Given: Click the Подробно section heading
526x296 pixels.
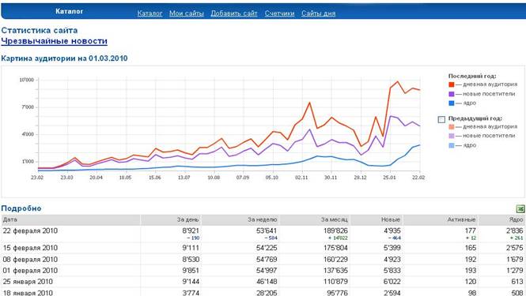Looking at the screenshot, I should click(21, 208).
